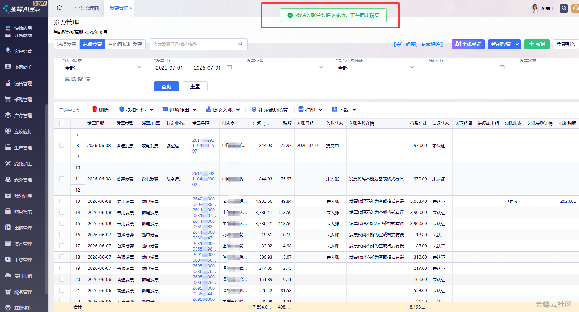The image size is (579, 312).
Task: Click 补充辅助核算 toolbar item
Action: (x=269, y=110)
